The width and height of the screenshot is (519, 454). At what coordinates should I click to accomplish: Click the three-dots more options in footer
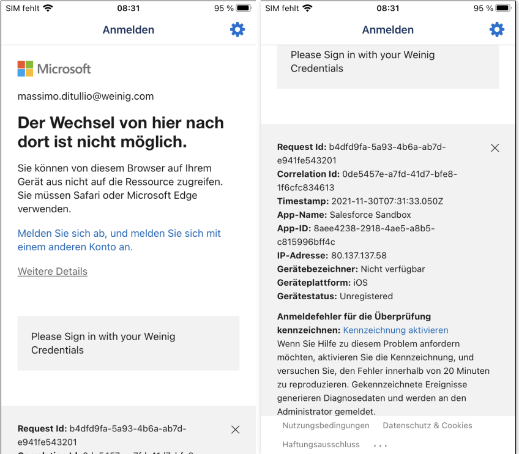(x=380, y=445)
